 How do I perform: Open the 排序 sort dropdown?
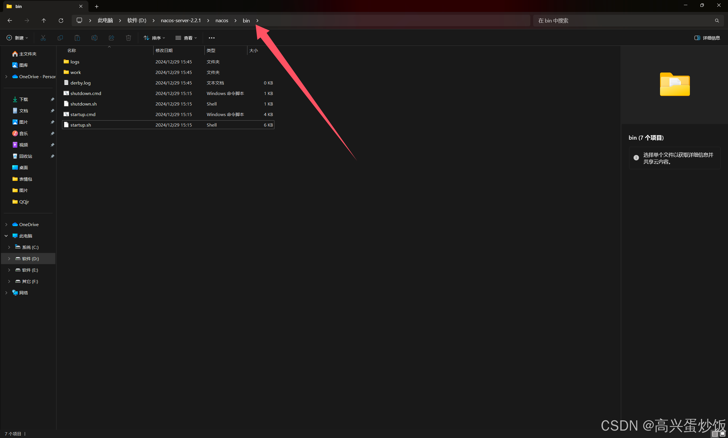[154, 38]
